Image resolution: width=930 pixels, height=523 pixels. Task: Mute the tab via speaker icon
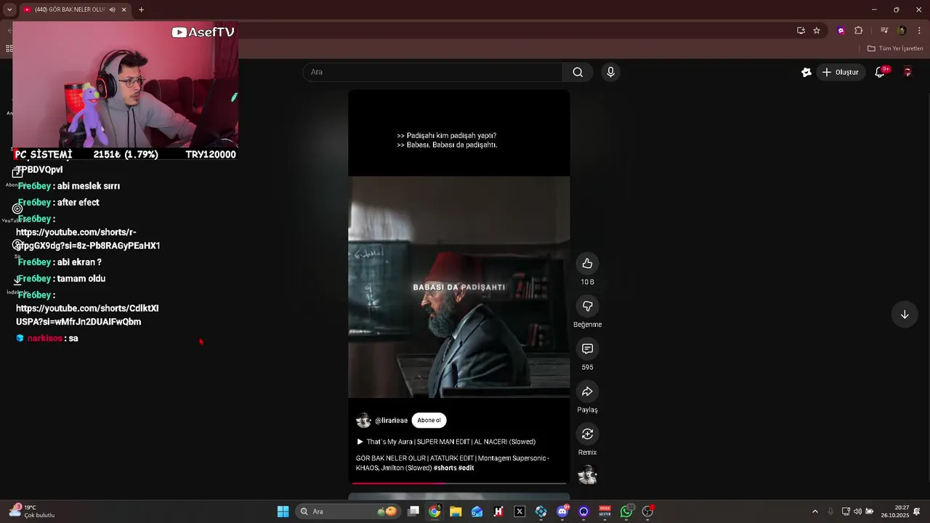[x=112, y=9]
